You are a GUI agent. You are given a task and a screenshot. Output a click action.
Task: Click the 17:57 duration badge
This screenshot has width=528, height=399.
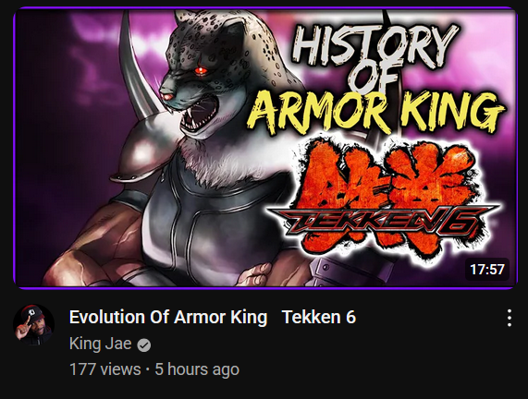(487, 269)
